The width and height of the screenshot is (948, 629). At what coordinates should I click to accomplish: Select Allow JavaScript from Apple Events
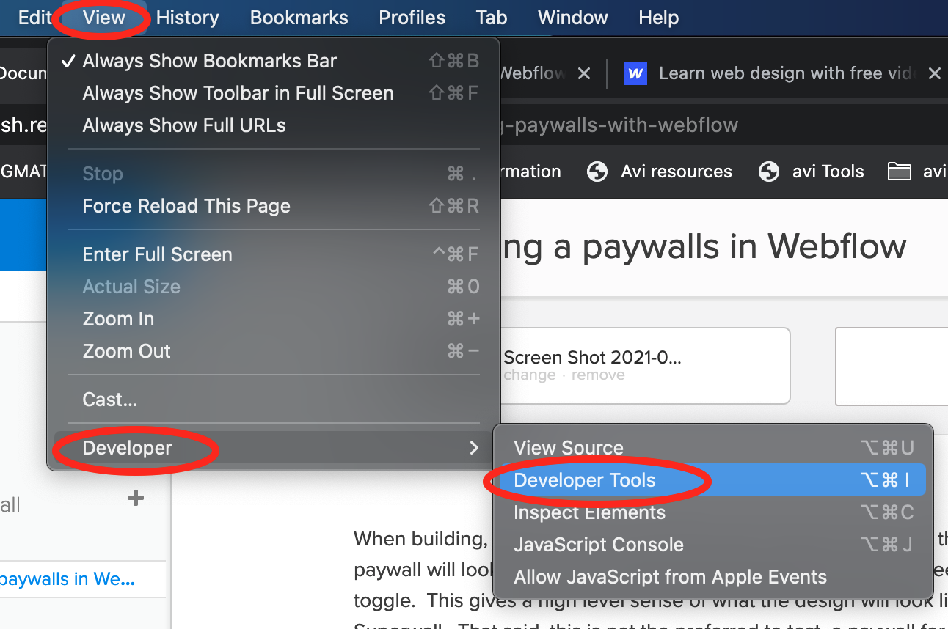713,577
